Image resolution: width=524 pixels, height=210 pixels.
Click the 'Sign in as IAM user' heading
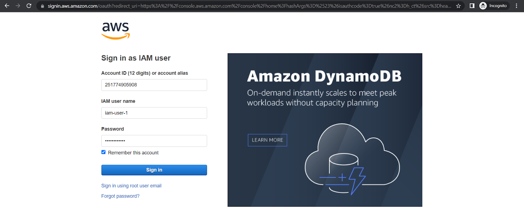click(x=136, y=58)
